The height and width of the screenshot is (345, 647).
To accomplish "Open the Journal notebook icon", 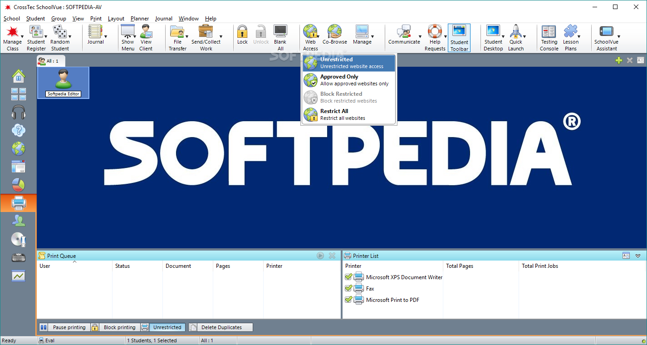I will (x=95, y=32).
